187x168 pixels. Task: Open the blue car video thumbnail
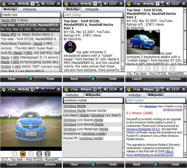pos(143,42)
